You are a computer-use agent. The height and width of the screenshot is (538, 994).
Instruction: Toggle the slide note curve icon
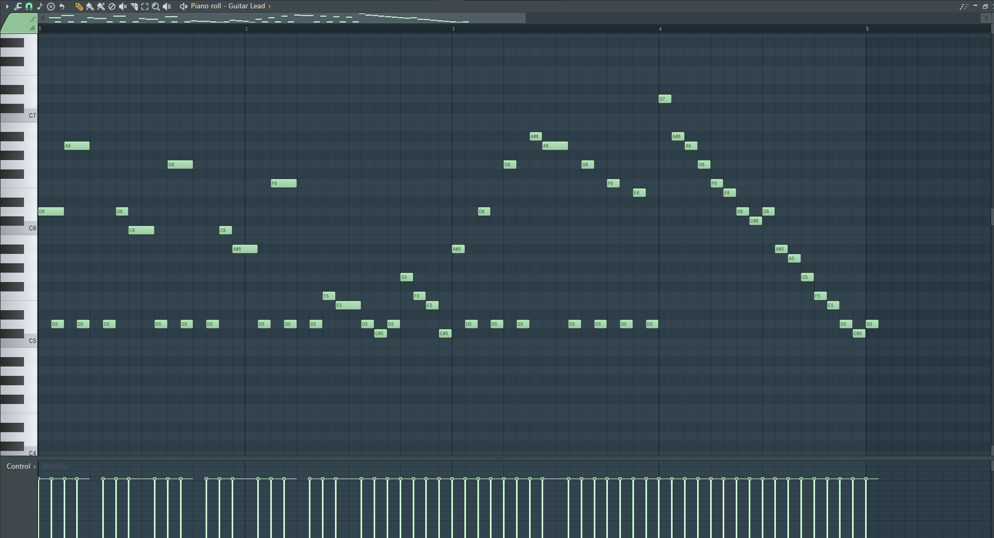(33, 19)
